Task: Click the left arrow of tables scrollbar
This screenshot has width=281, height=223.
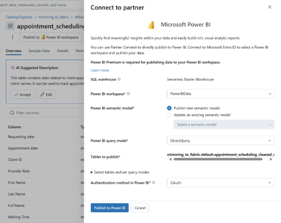Action: pyautogui.click(x=170, y=159)
